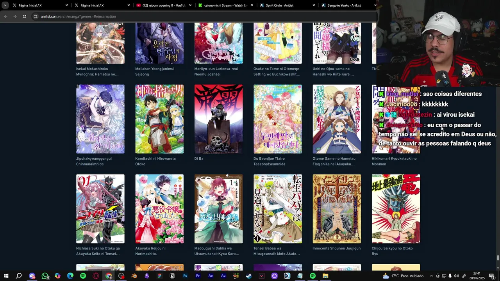The width and height of the screenshot is (500, 281).
Task: Click Du Beonjjae Ttalro Taeeonatseumnida cover
Action: point(278,119)
